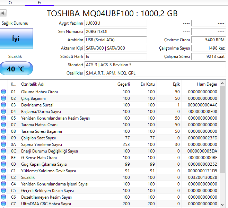Click status orb for Çıkış Başarımı row
The width and height of the screenshot is (228, 208).
[3, 98]
